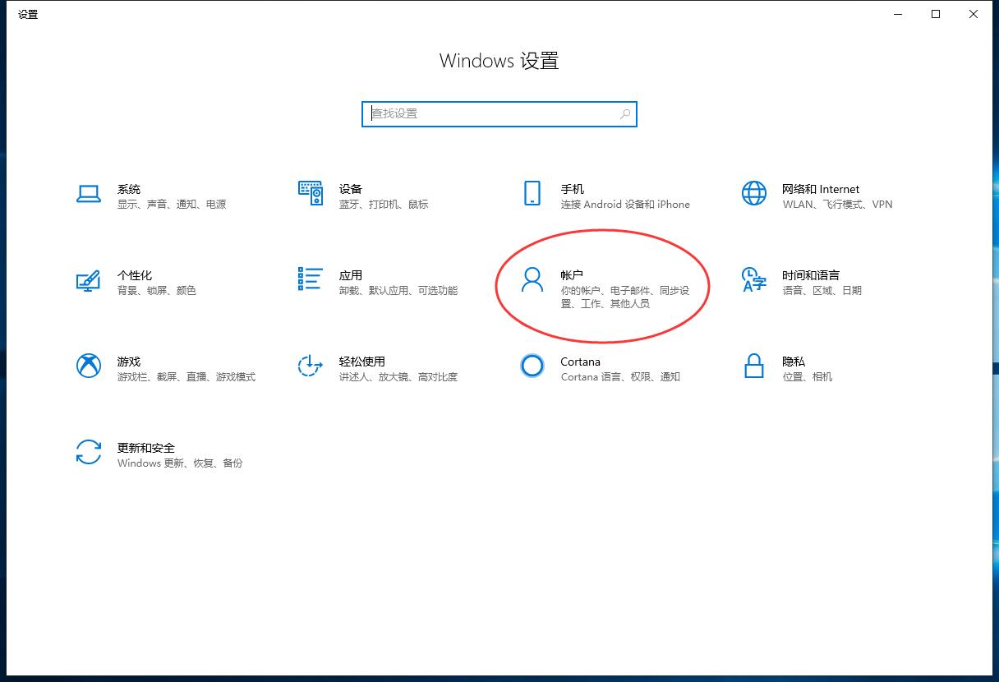
Task: Open the 游戏 Xbox icon
Action: (x=89, y=366)
